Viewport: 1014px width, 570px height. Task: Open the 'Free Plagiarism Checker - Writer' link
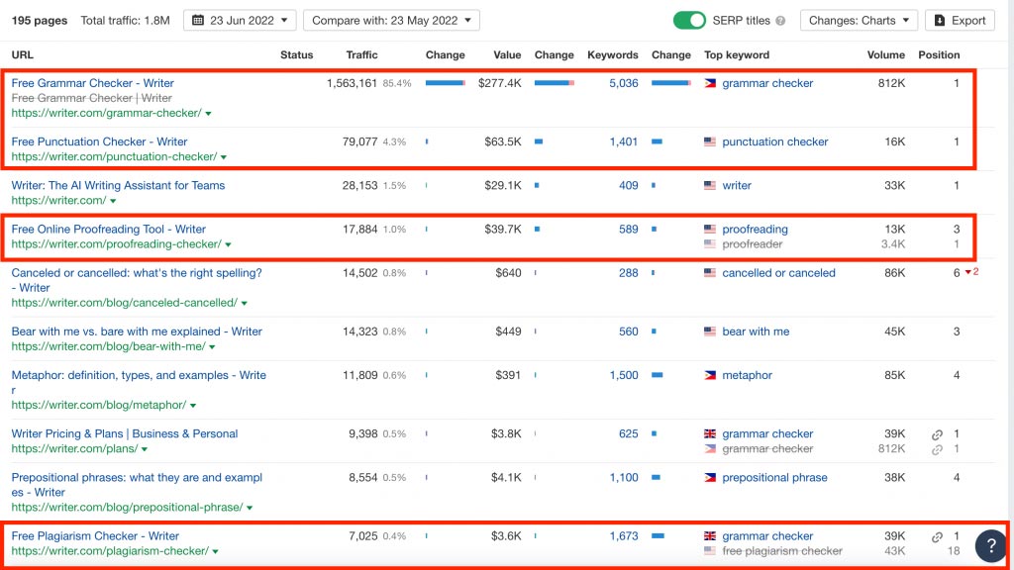coord(95,535)
